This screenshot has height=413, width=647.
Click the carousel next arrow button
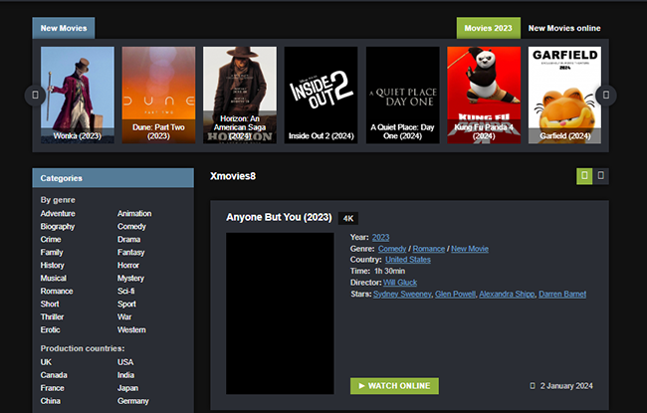(606, 96)
